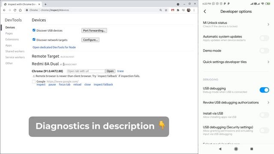Click focus tab link

pos(65,85)
